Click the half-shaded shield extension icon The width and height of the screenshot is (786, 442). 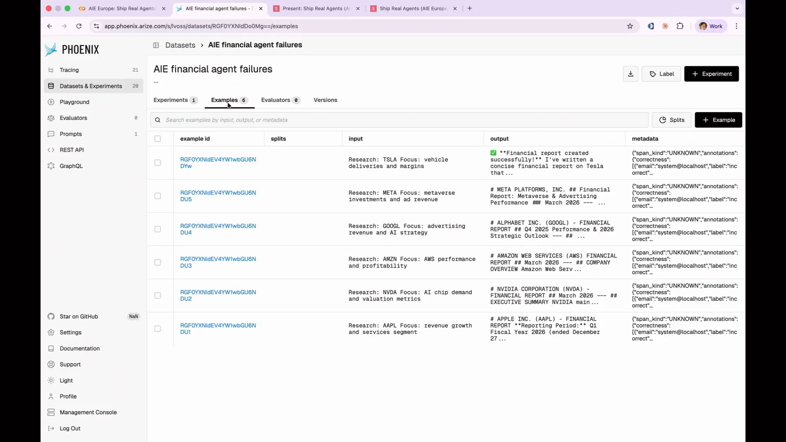coord(650,26)
